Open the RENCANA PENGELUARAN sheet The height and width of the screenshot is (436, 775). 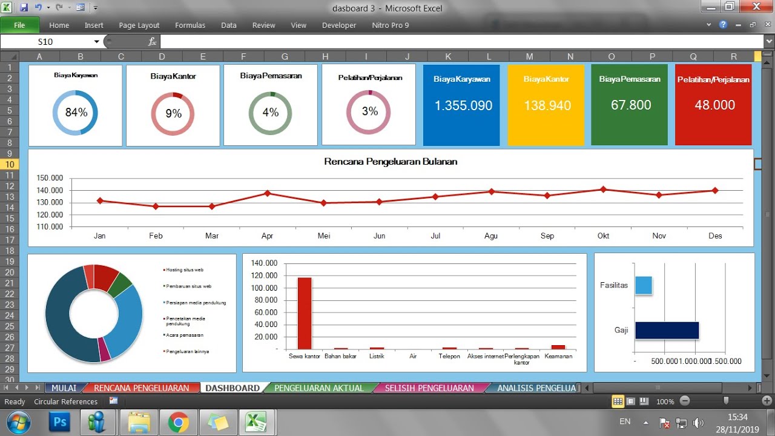tap(141, 388)
